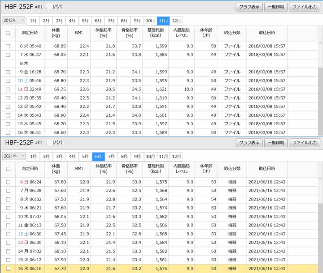Open the 2021年 year dropdown
Screen dimensions: 323x273
[13, 156]
